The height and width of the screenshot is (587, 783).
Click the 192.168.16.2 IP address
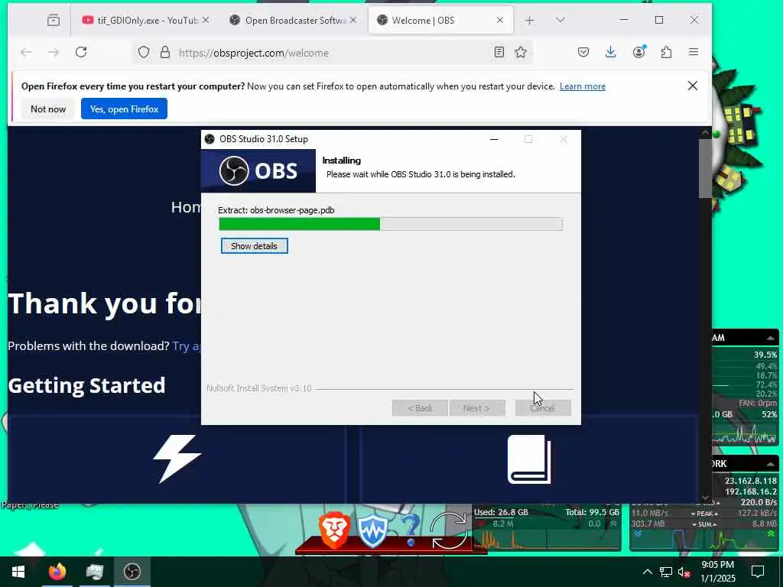[751, 491]
